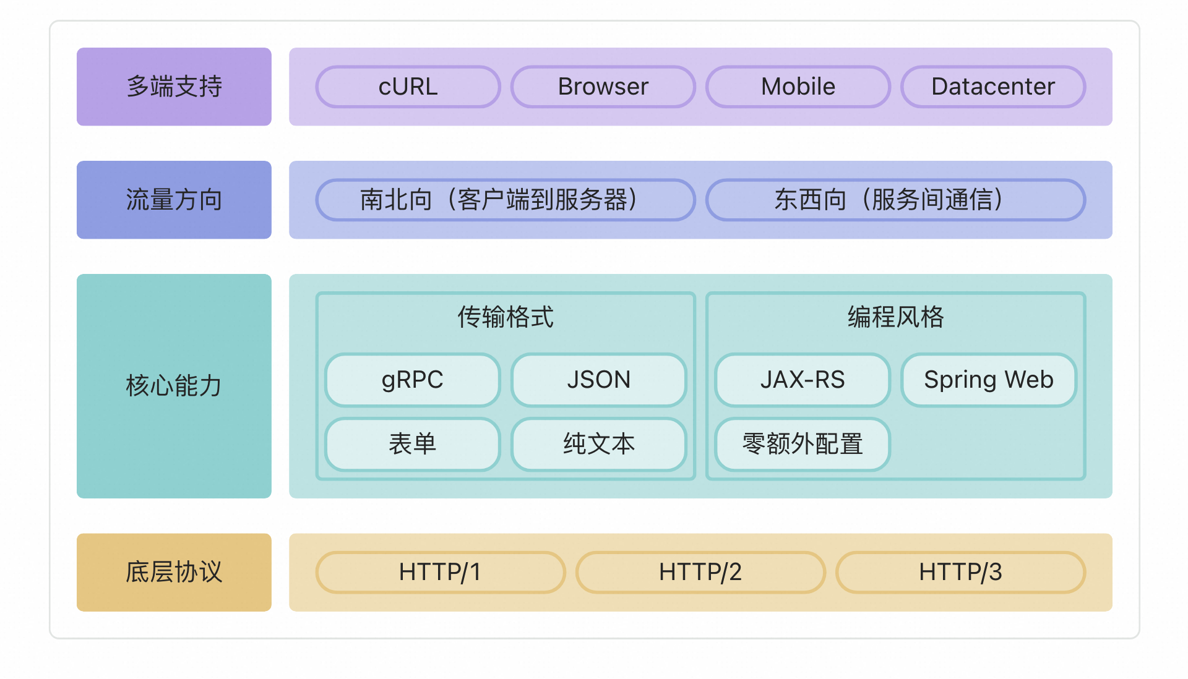
Task: Select the JSON pill
Action: click(598, 380)
